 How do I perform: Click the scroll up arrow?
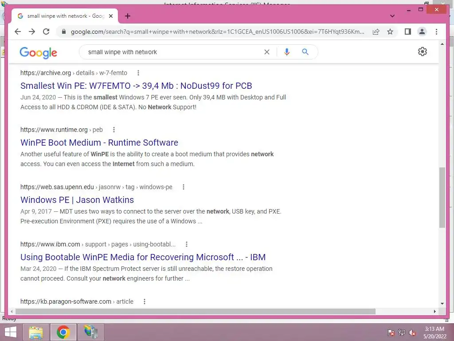(x=442, y=44)
